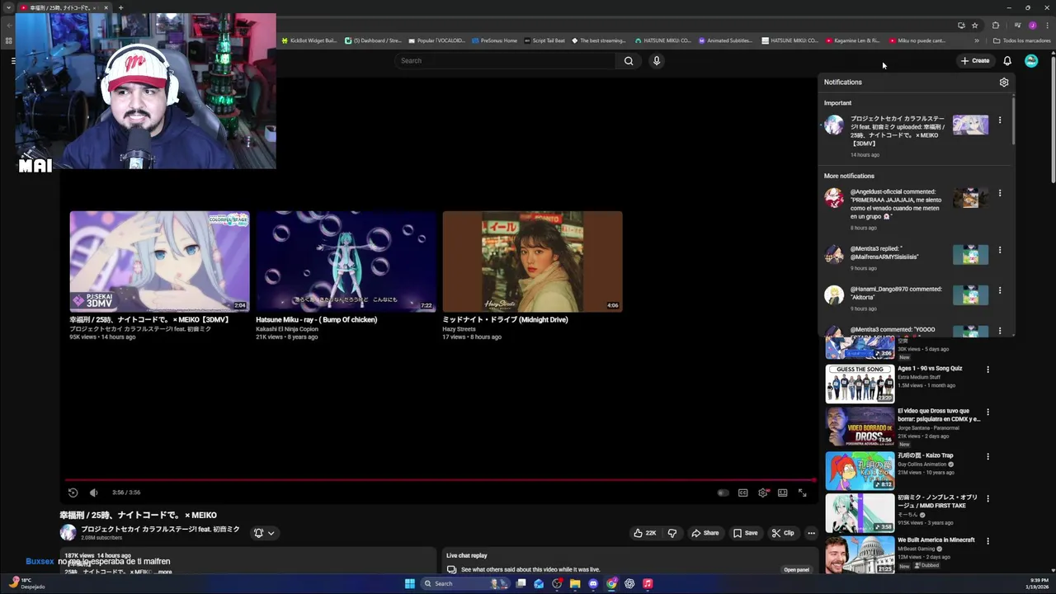Play Midnight Drive endscreen video
The image size is (1056, 594).
coord(532,262)
